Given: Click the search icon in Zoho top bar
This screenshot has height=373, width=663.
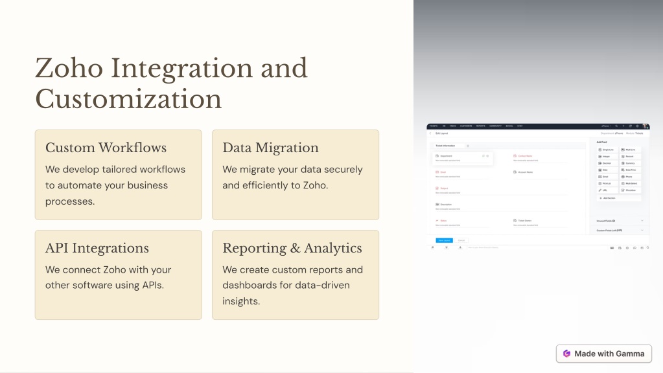Looking at the screenshot, I should tap(616, 126).
